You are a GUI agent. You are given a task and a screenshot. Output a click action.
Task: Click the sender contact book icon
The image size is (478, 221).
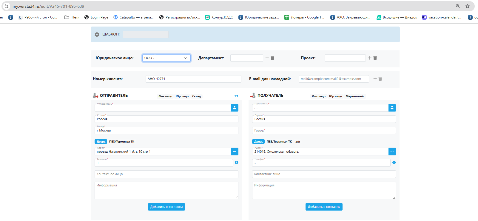235,108
